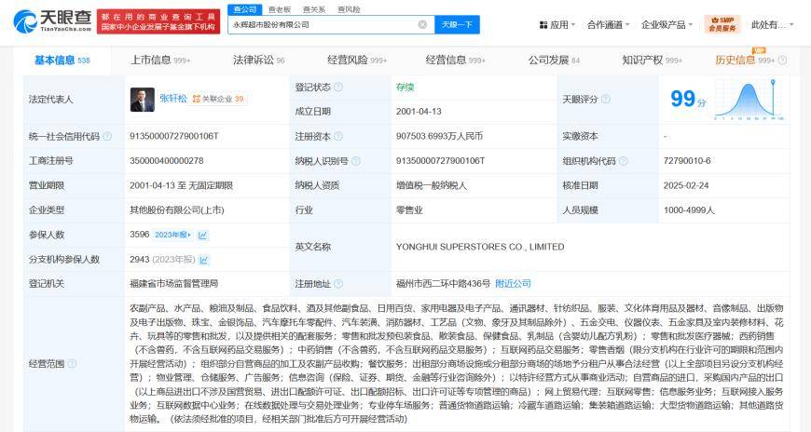811x432 pixels.
Task: Click the 天眼一下 search button
Action: (457, 24)
